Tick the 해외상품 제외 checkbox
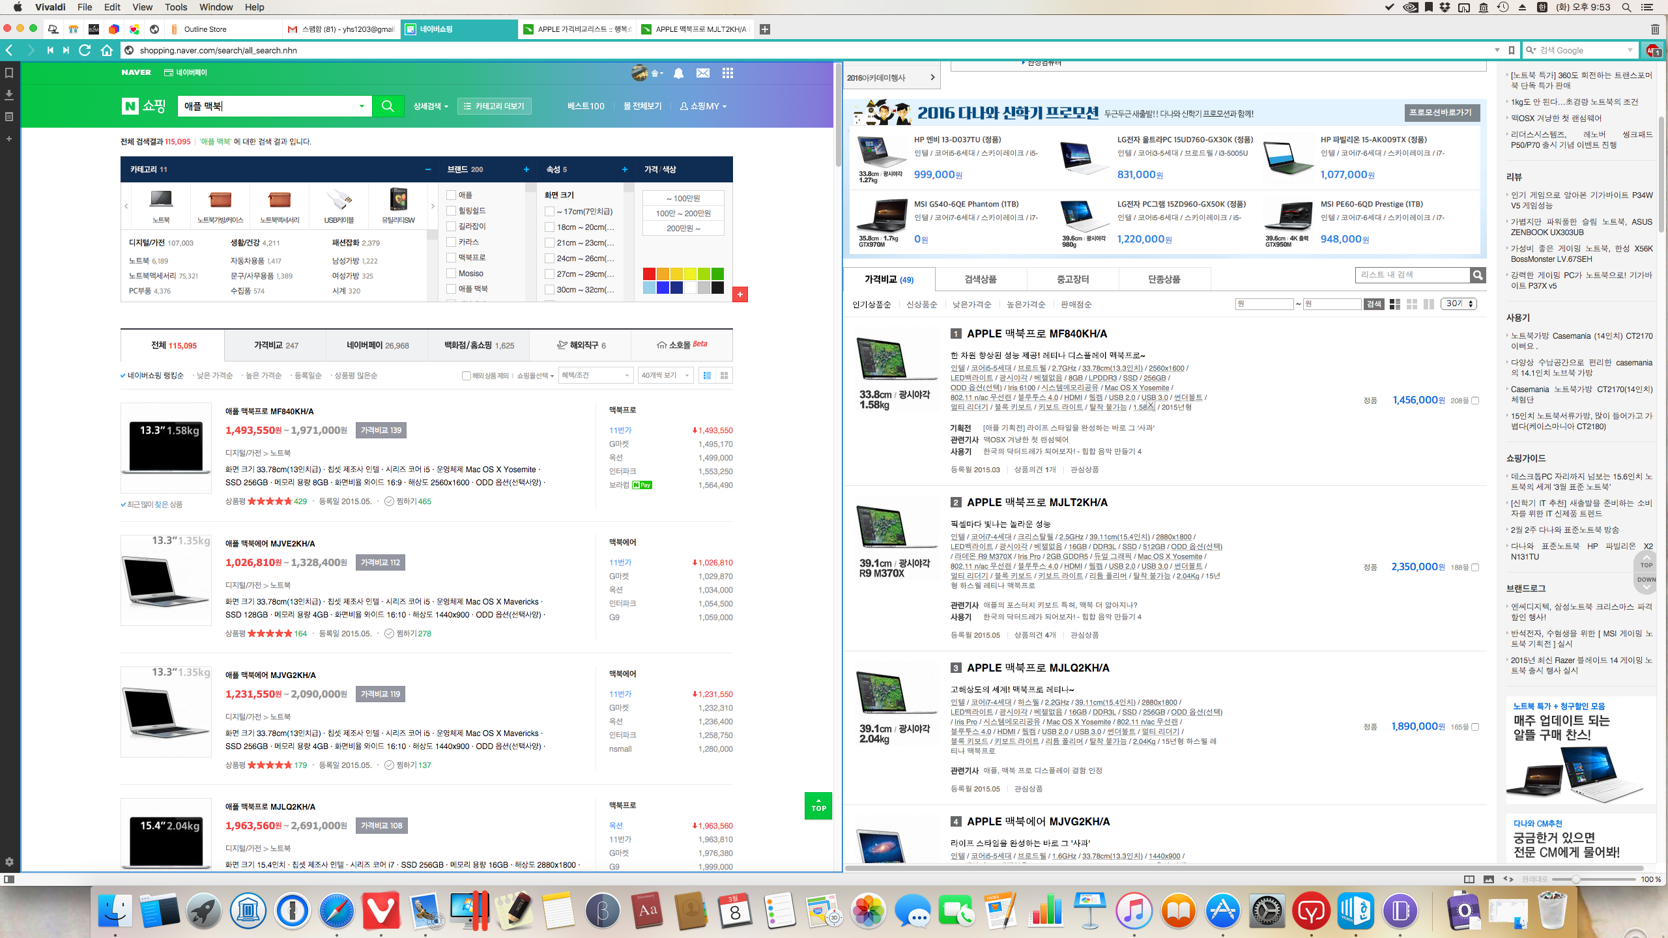The width and height of the screenshot is (1668, 938). (x=466, y=375)
